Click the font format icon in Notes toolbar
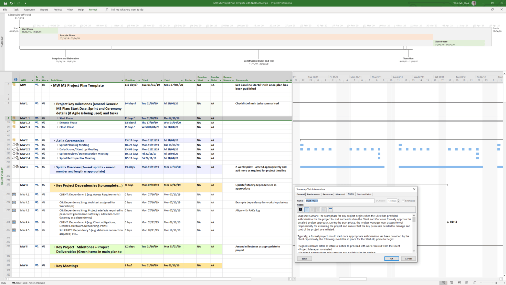This screenshot has height=285, width=506. [x=300, y=210]
